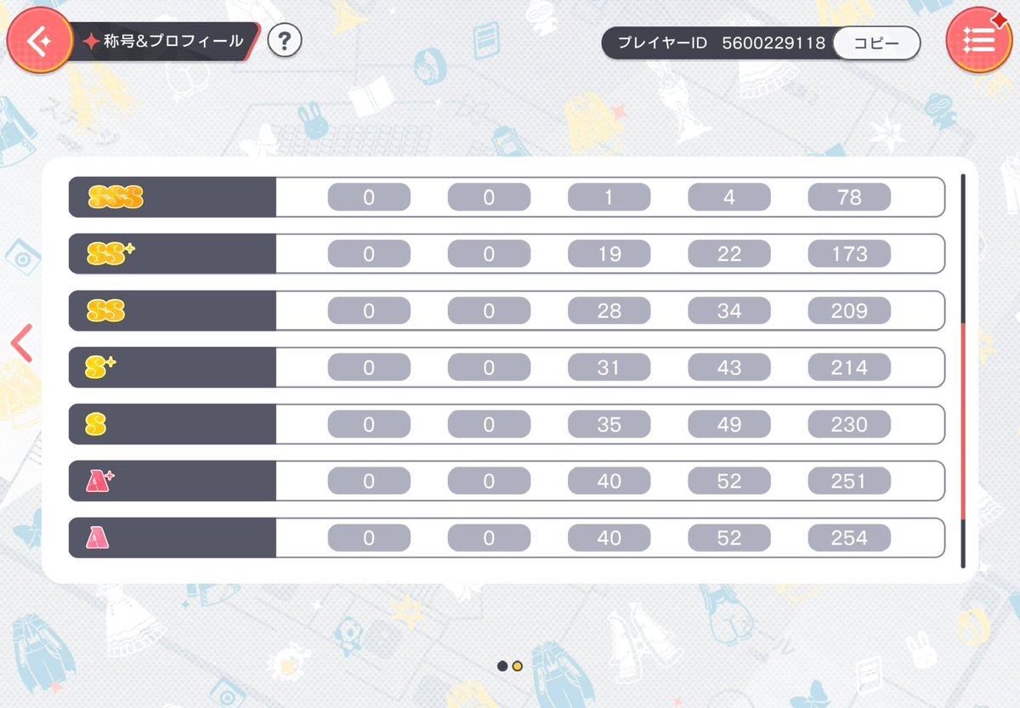
Task: Tap the red back arrow button
Action: 39,42
